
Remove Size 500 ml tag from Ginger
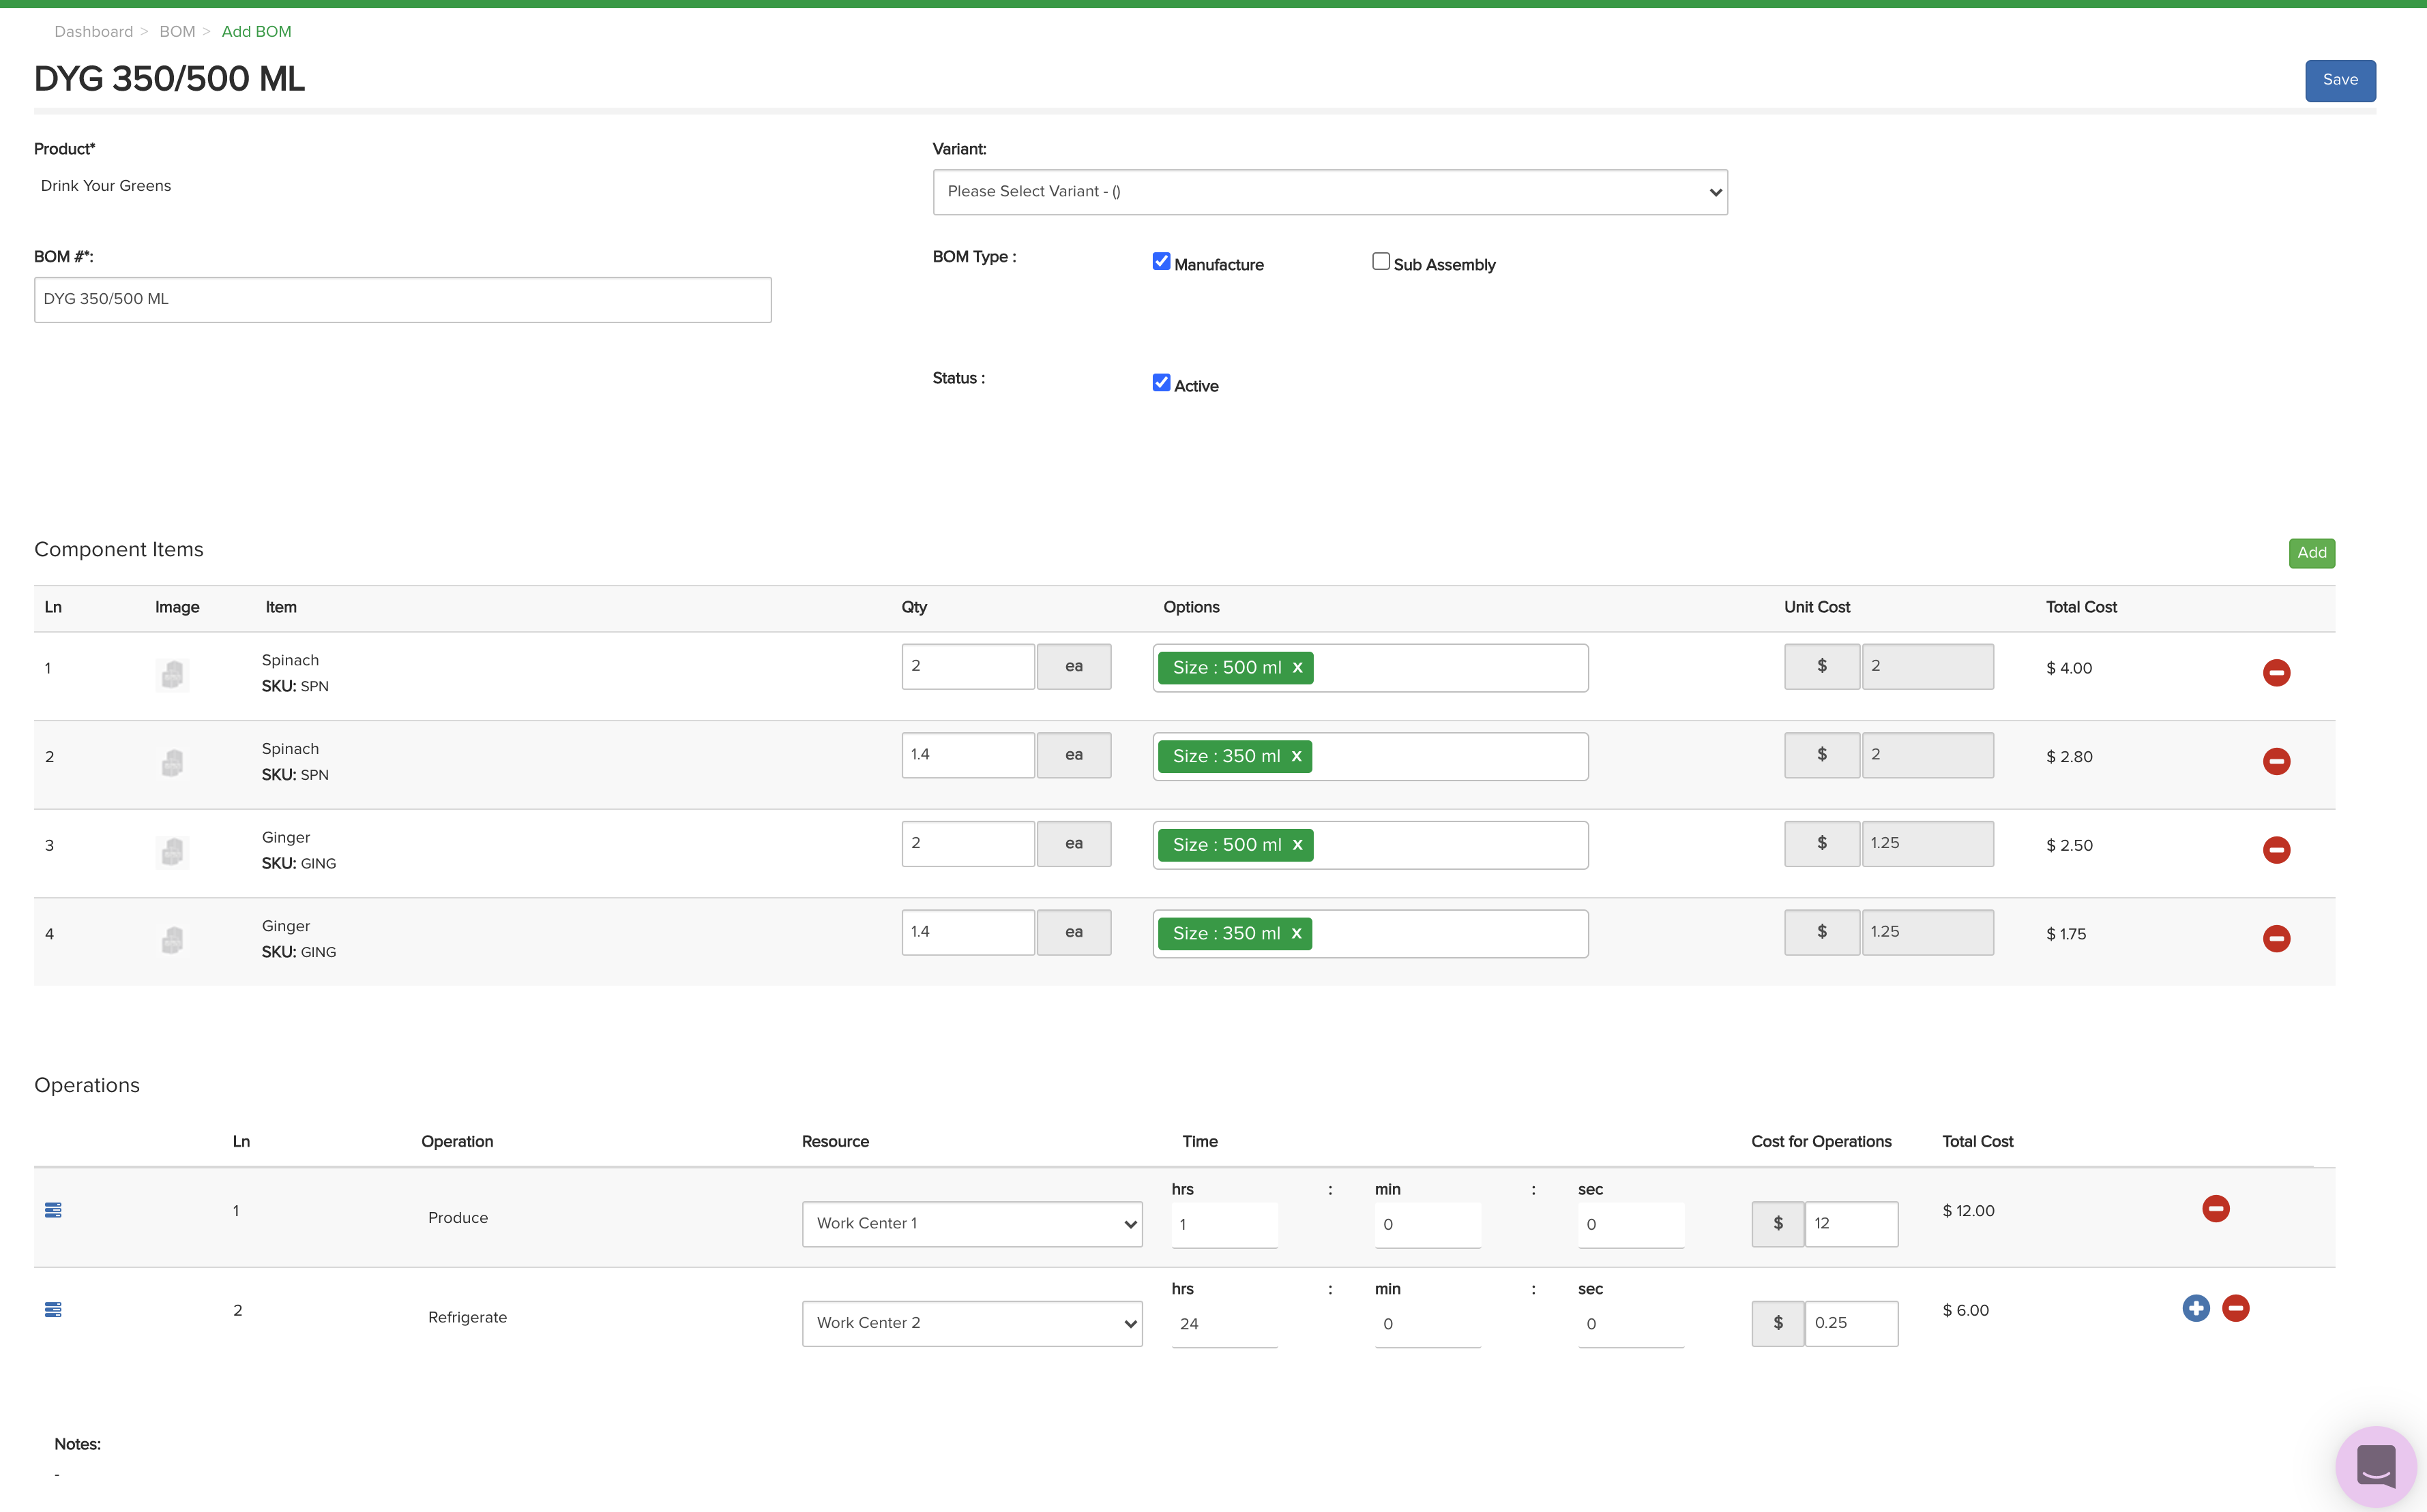[x=1297, y=845]
